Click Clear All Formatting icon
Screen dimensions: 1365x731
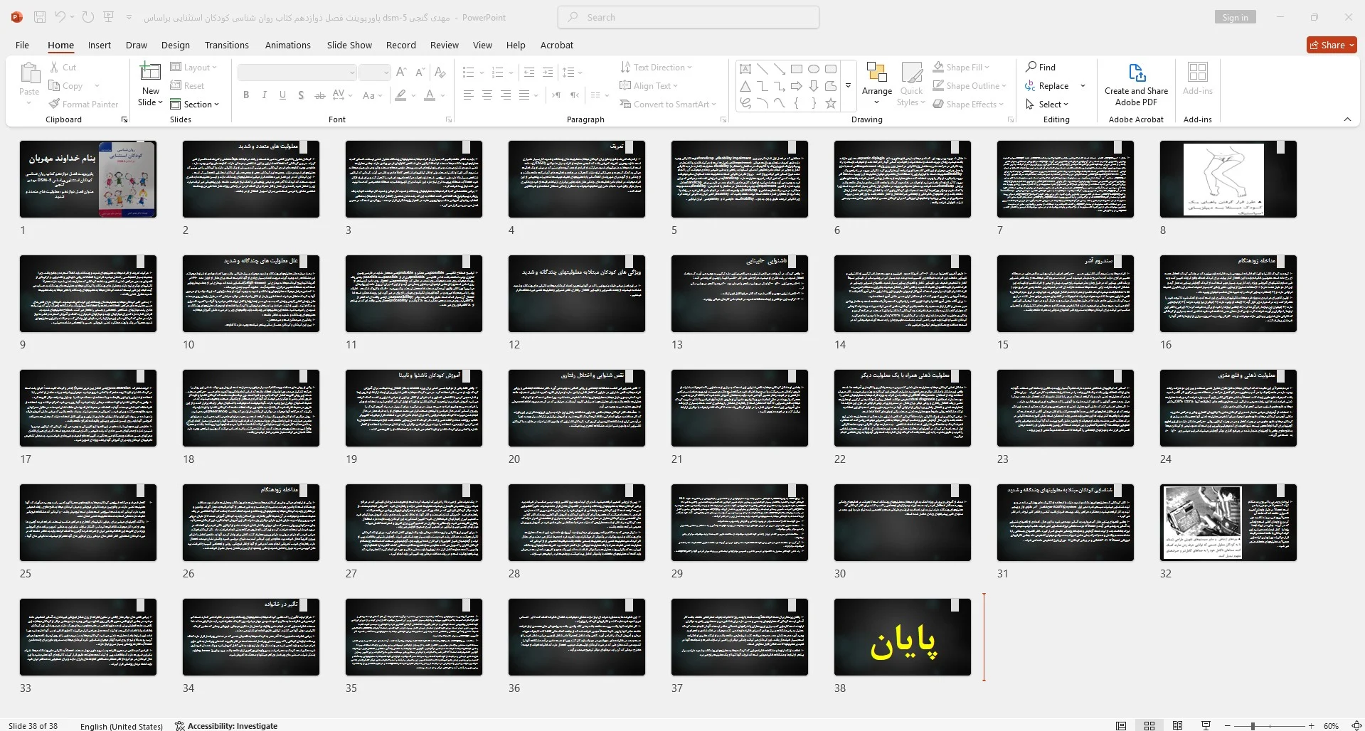[x=440, y=73]
